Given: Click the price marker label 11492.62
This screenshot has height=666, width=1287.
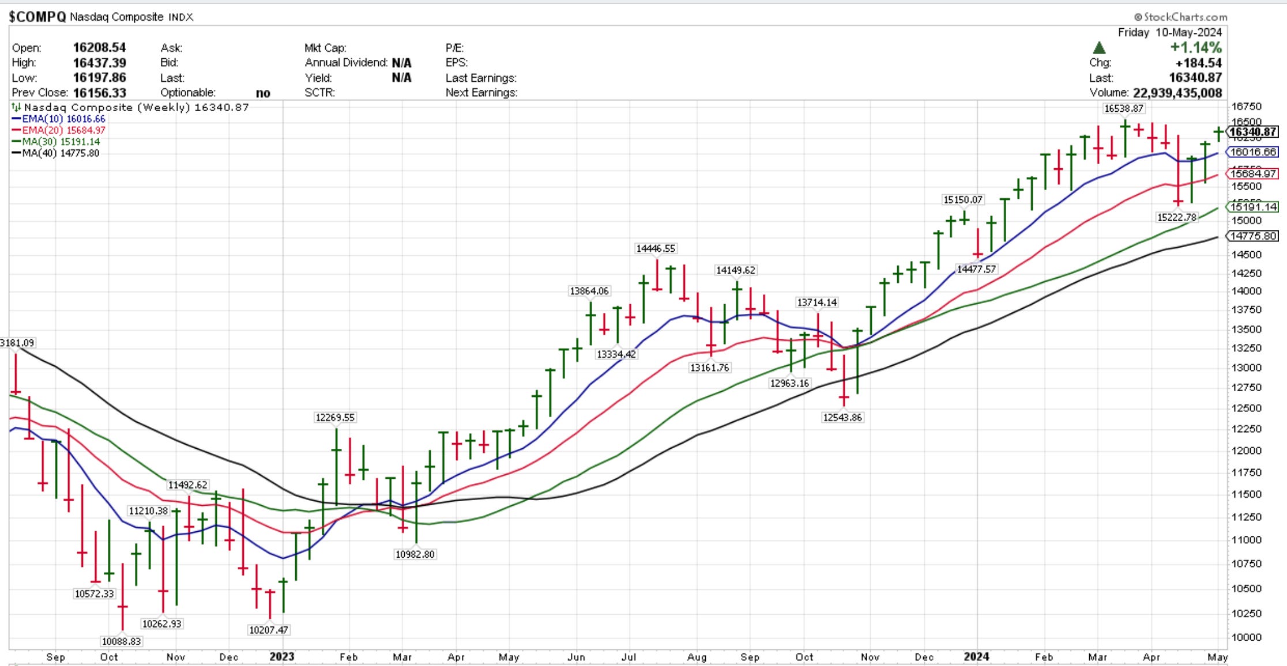Looking at the screenshot, I should point(188,485).
